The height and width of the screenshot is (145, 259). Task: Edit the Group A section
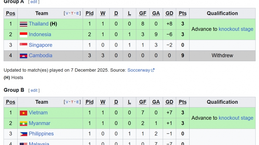34,2
